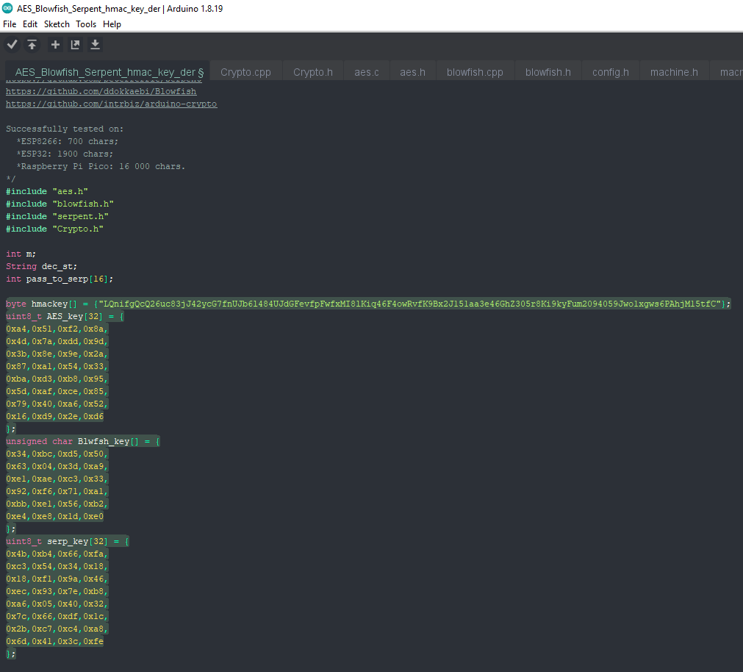Viewport: 743px width, 672px height.
Task: Select the AES_Blowfish_Serpent_hmac_key_der tab
Action: [107, 72]
